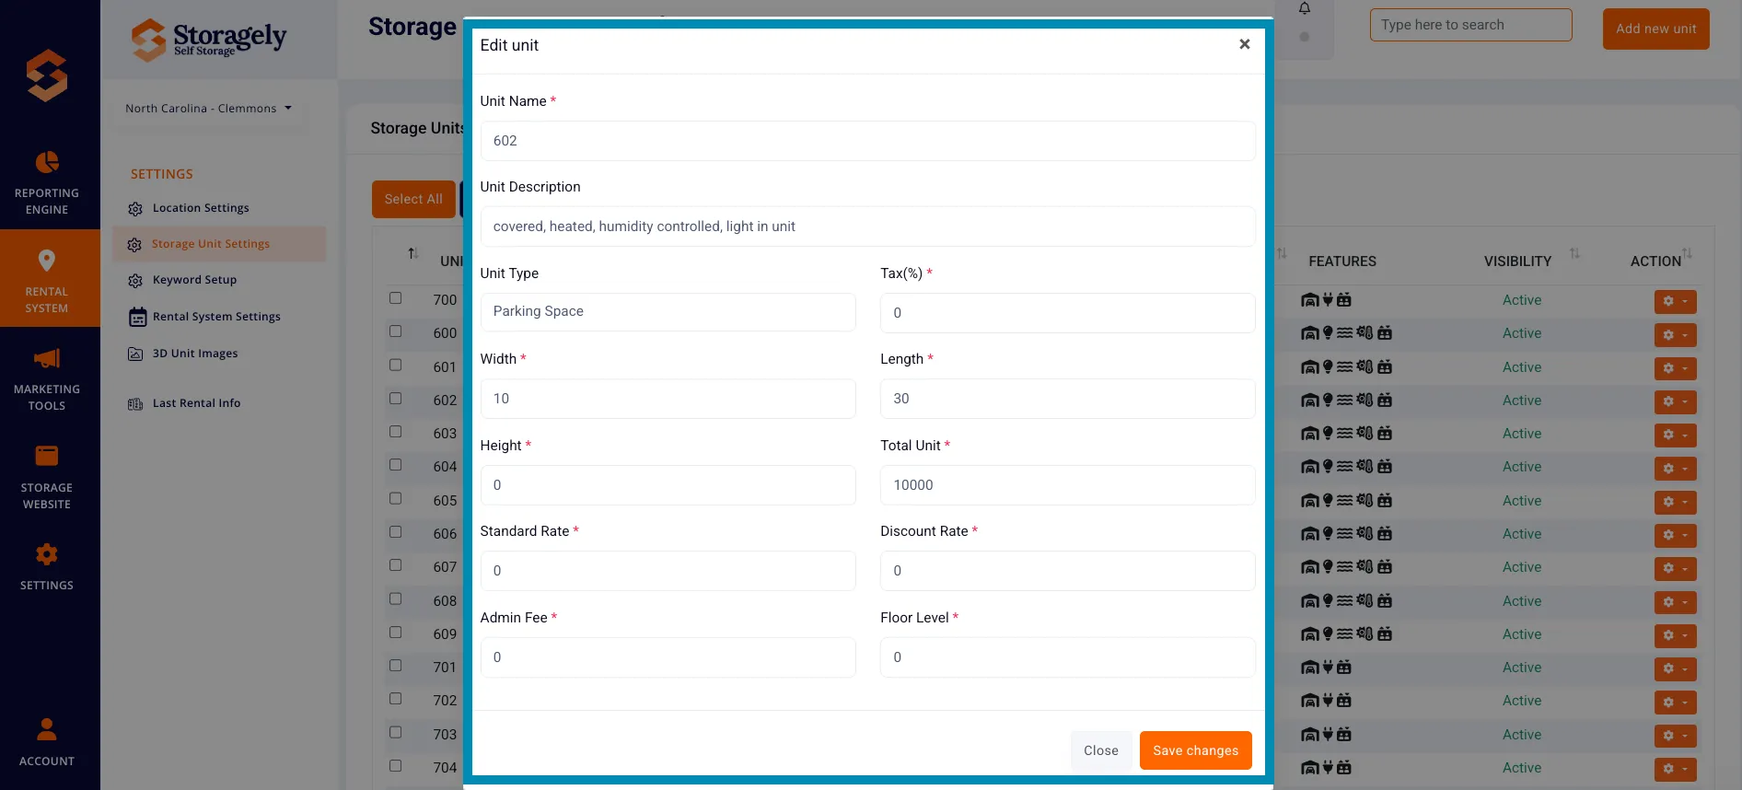Close the Edit unit dialog with X
This screenshot has height=790, width=1742.
click(1245, 44)
